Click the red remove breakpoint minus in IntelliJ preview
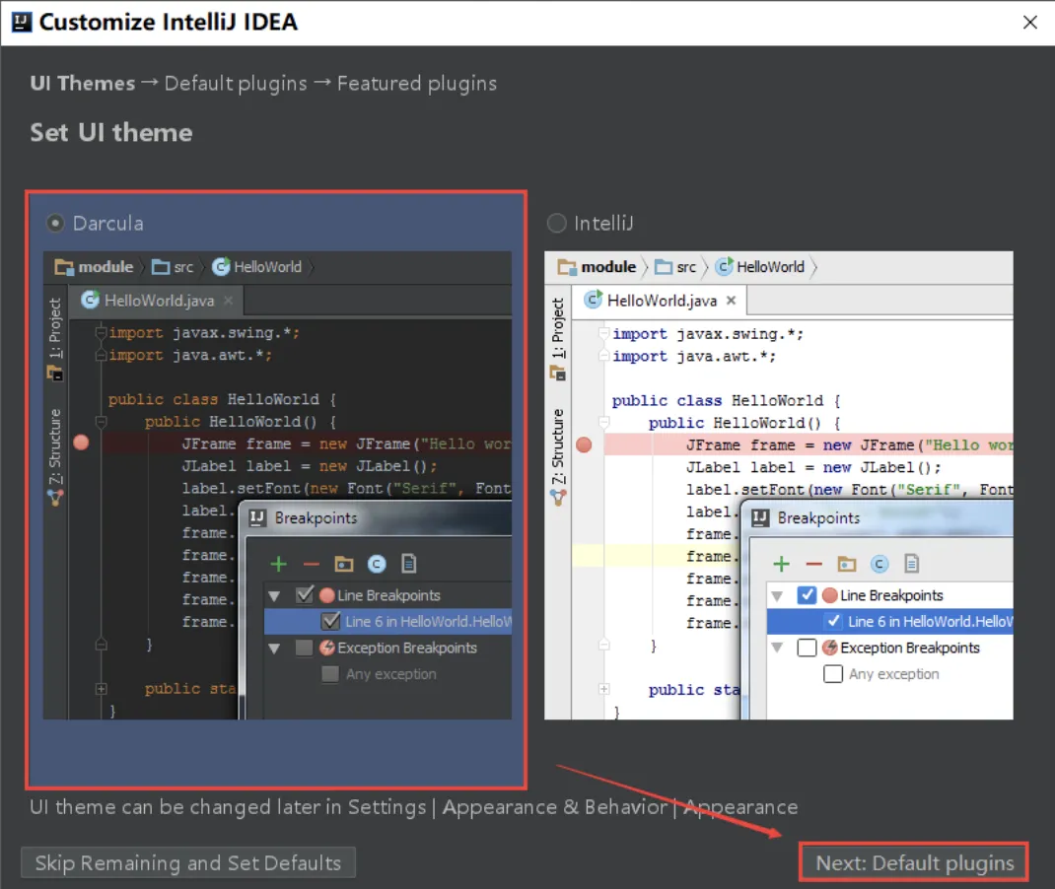The image size is (1055, 889). tap(814, 564)
